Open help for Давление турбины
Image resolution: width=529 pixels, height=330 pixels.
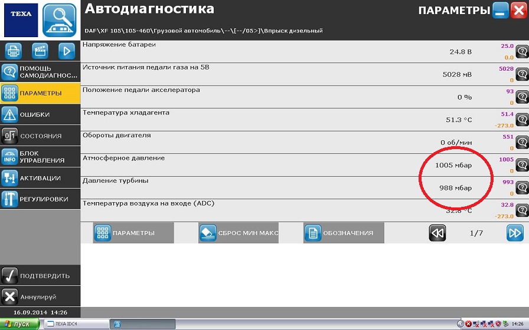coord(523,187)
